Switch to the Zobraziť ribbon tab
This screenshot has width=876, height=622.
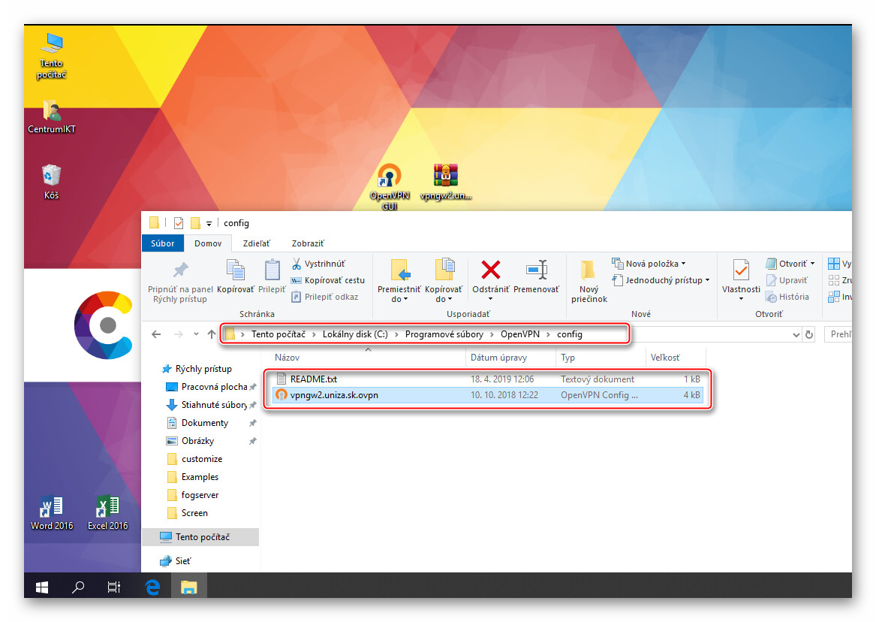[x=308, y=243]
